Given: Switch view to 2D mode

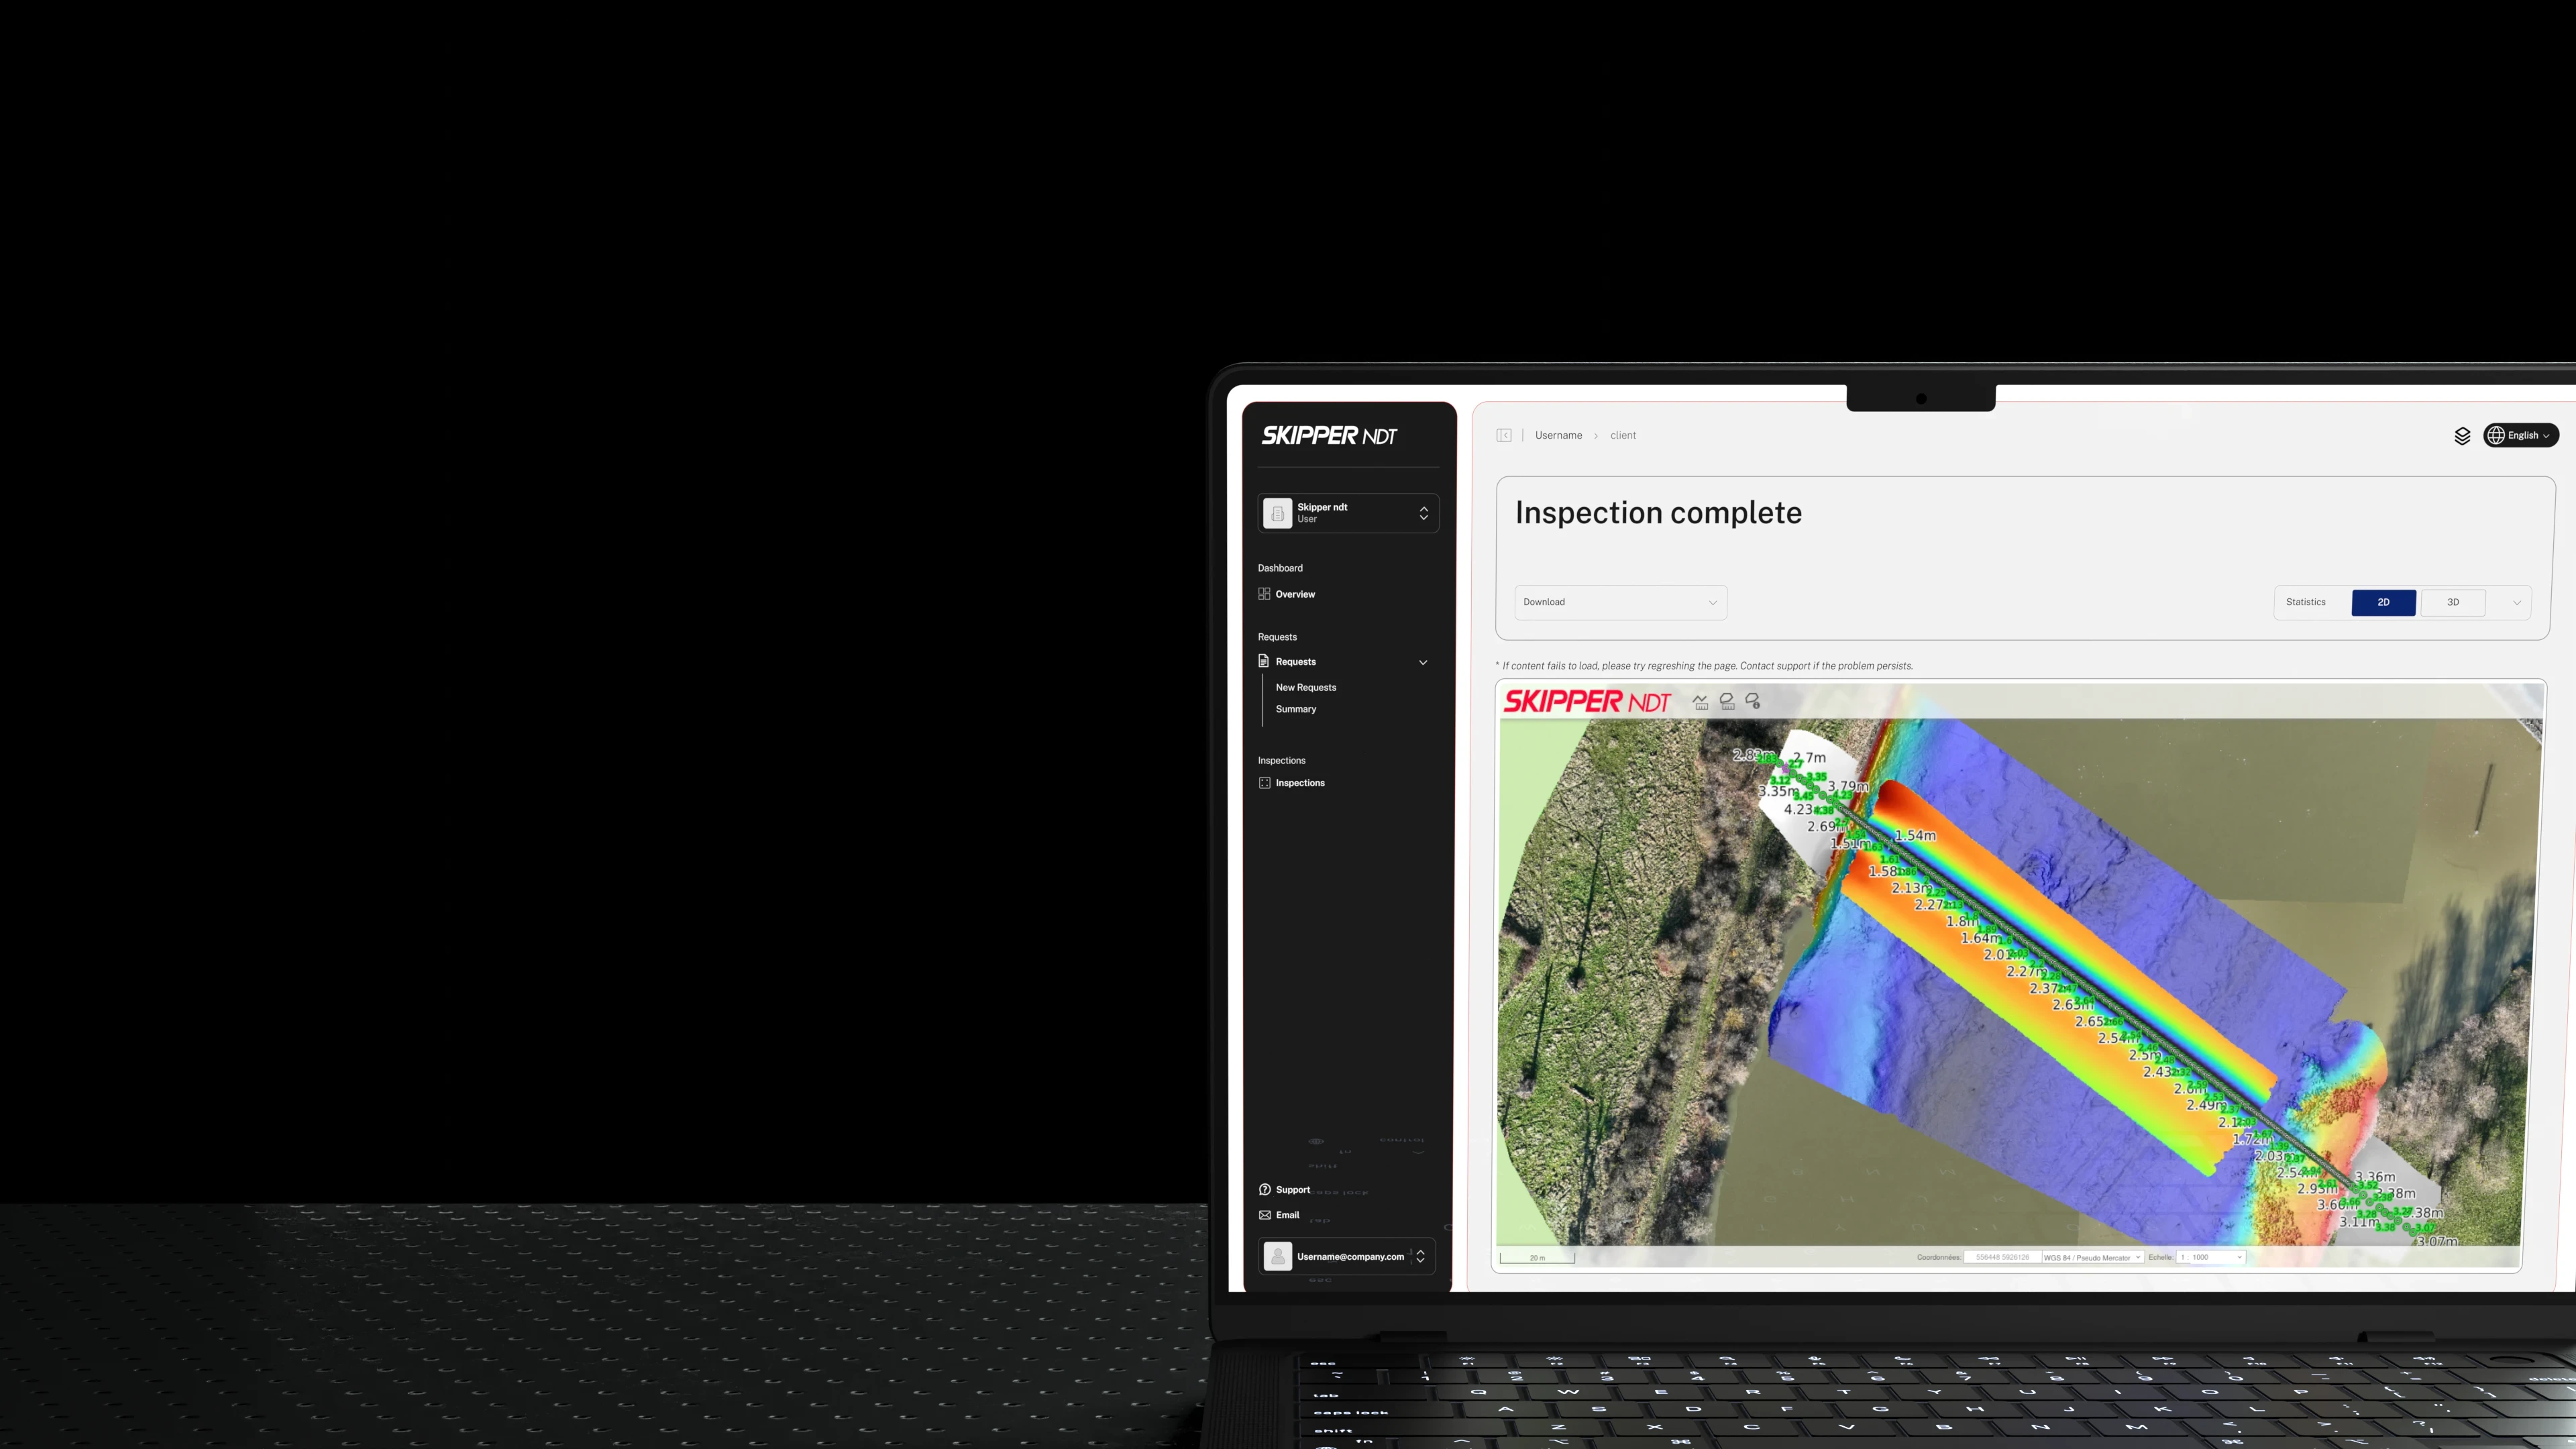Looking at the screenshot, I should (x=2383, y=602).
